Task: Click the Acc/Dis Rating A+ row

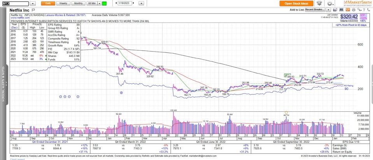Action: (x=63, y=35)
